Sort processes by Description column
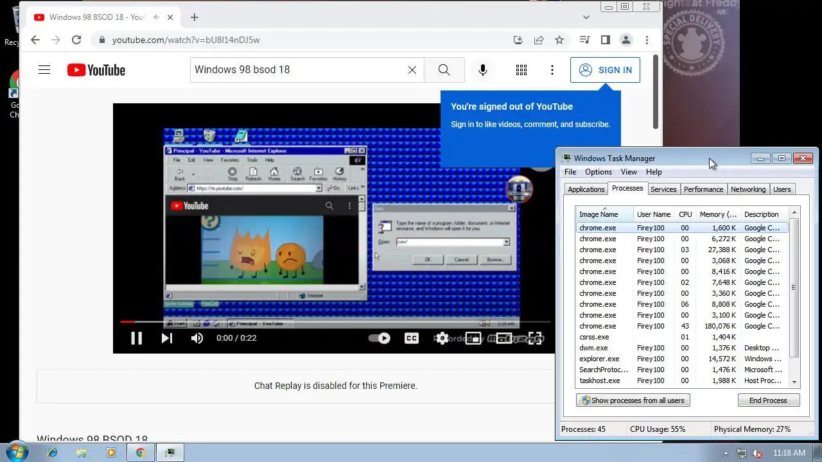The width and height of the screenshot is (822, 462). click(x=764, y=214)
